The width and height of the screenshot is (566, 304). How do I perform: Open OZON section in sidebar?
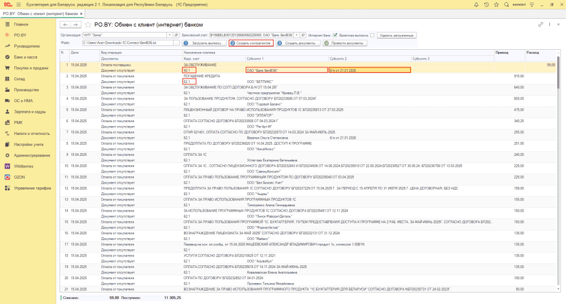[19, 177]
